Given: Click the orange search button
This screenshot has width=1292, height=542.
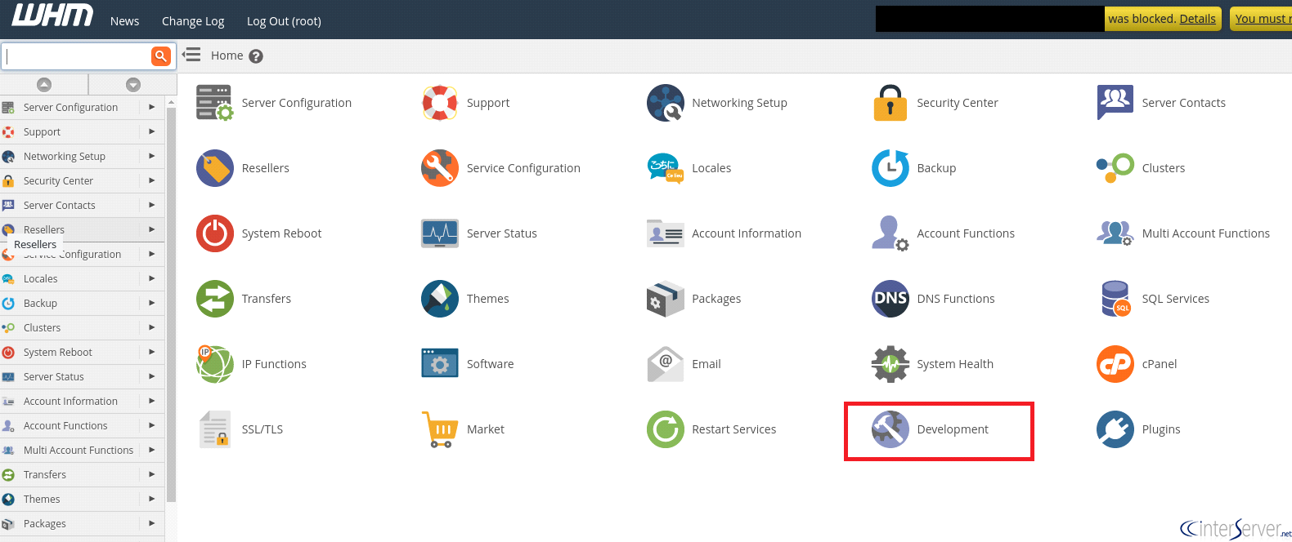Looking at the screenshot, I should tap(160, 56).
